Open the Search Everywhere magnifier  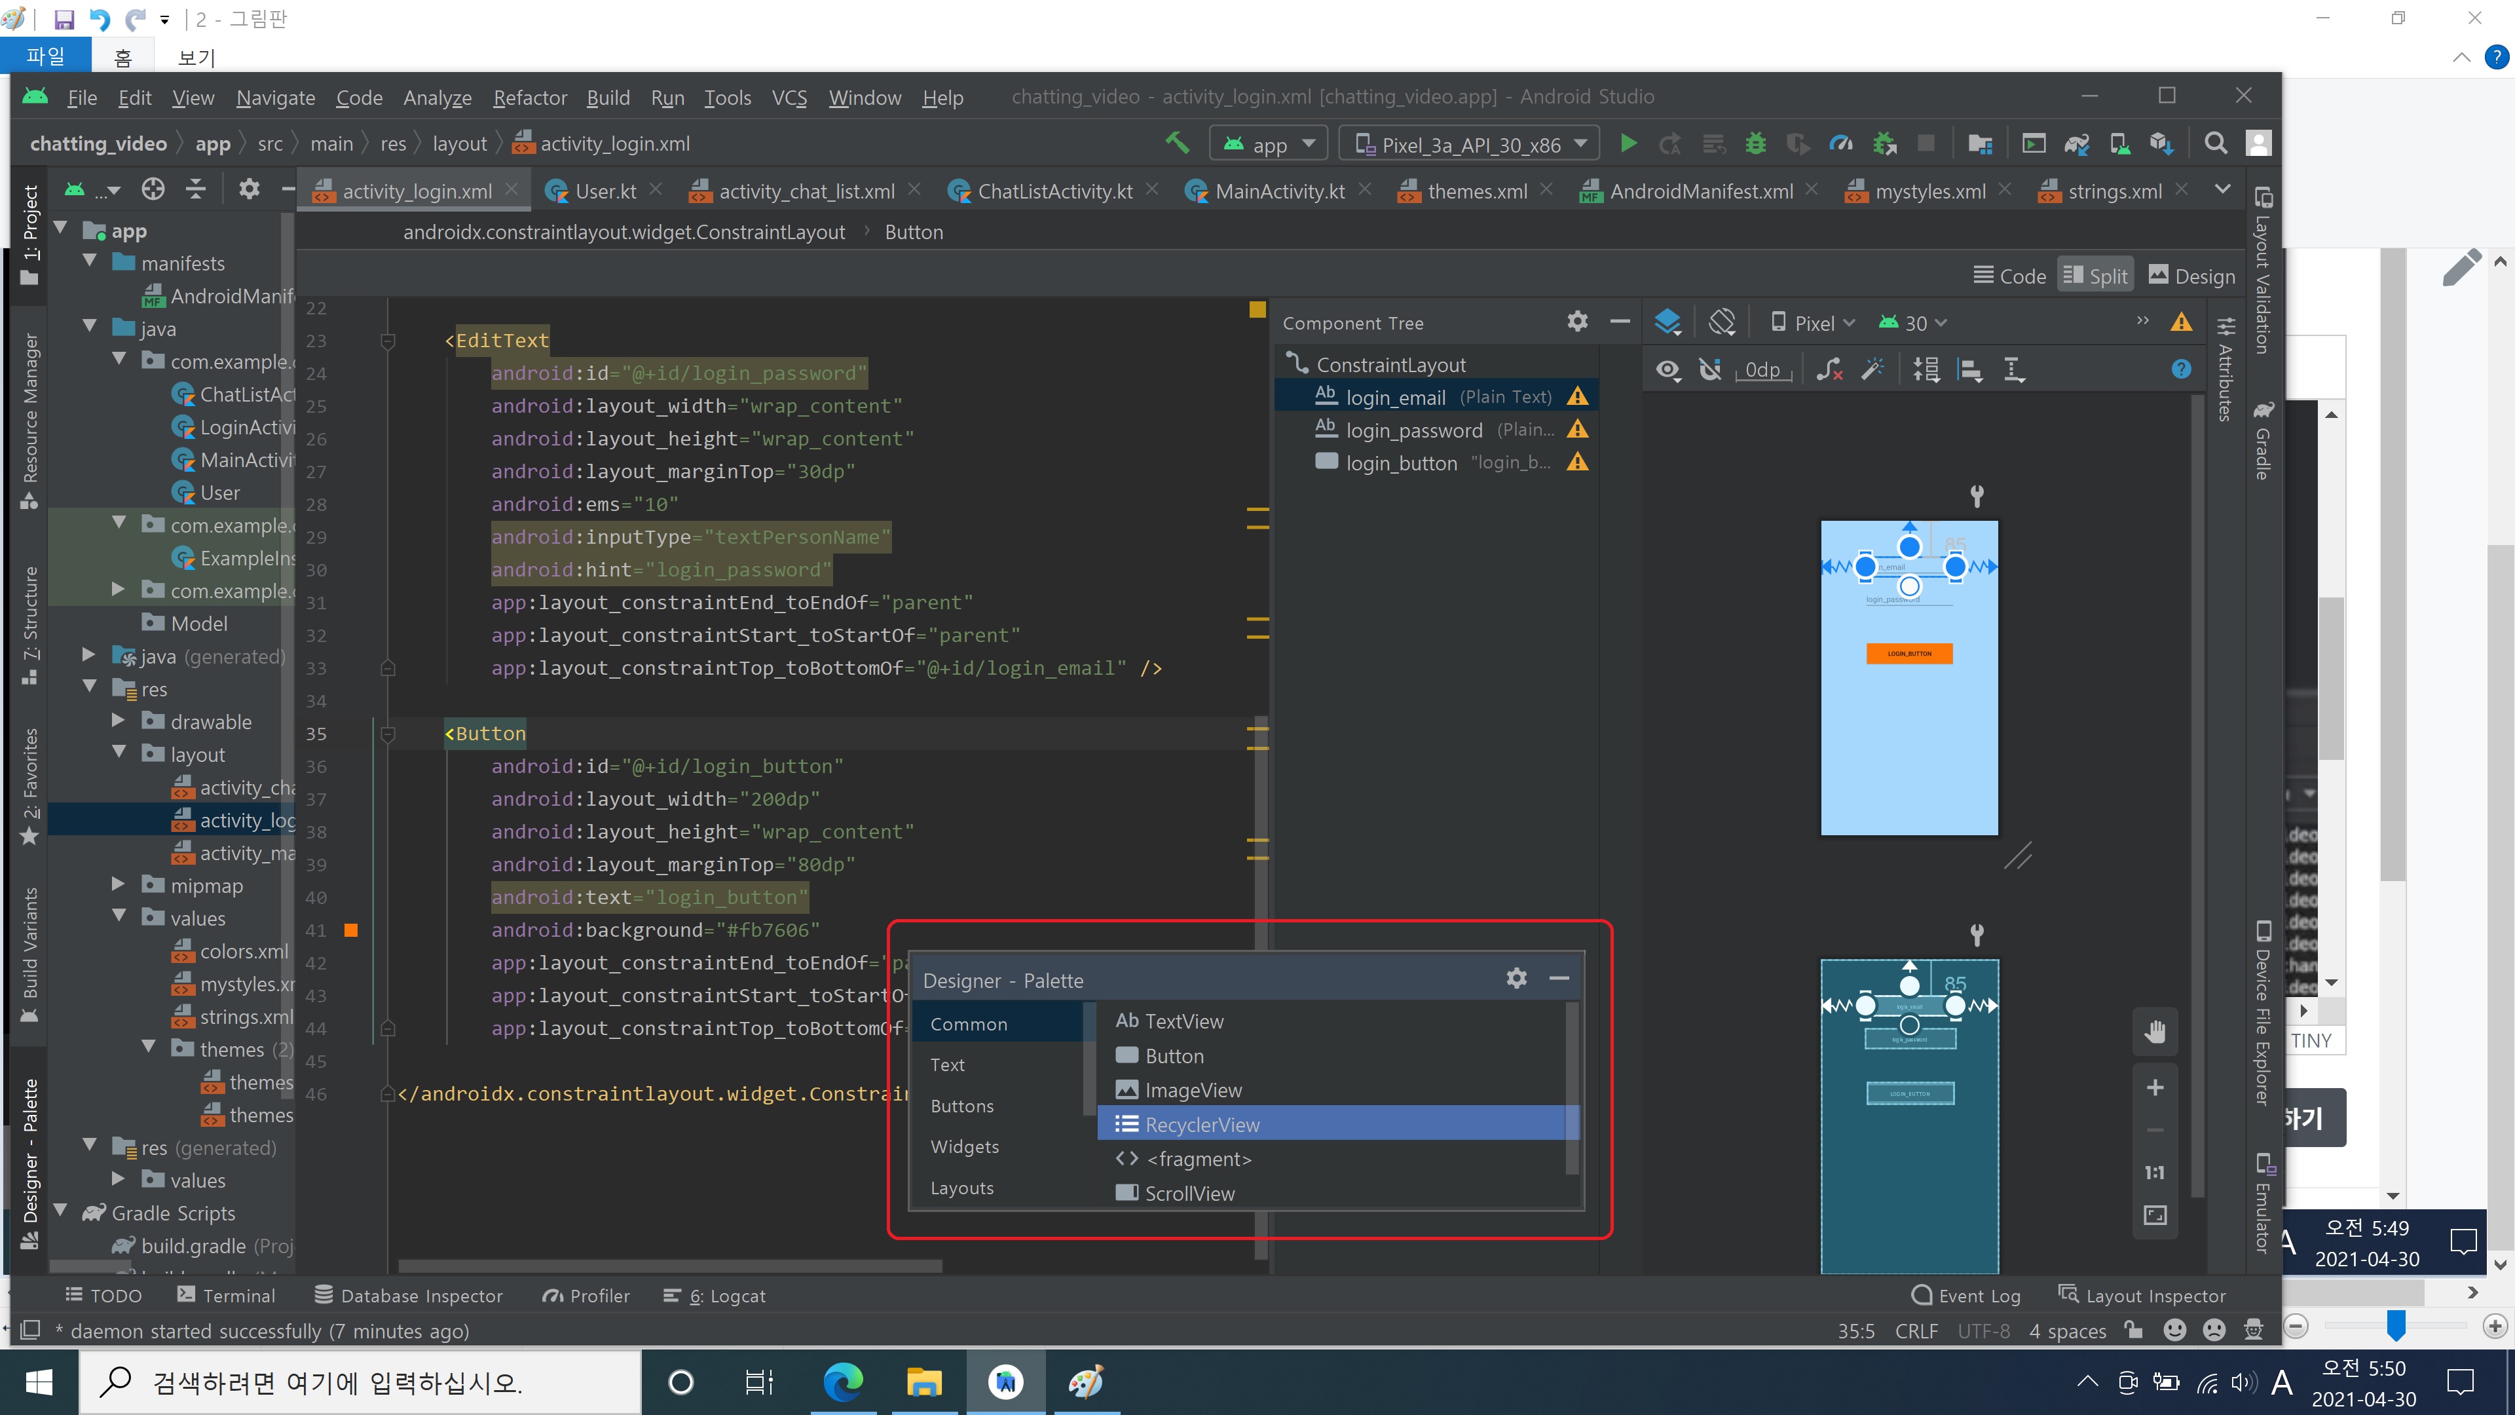[x=2215, y=143]
